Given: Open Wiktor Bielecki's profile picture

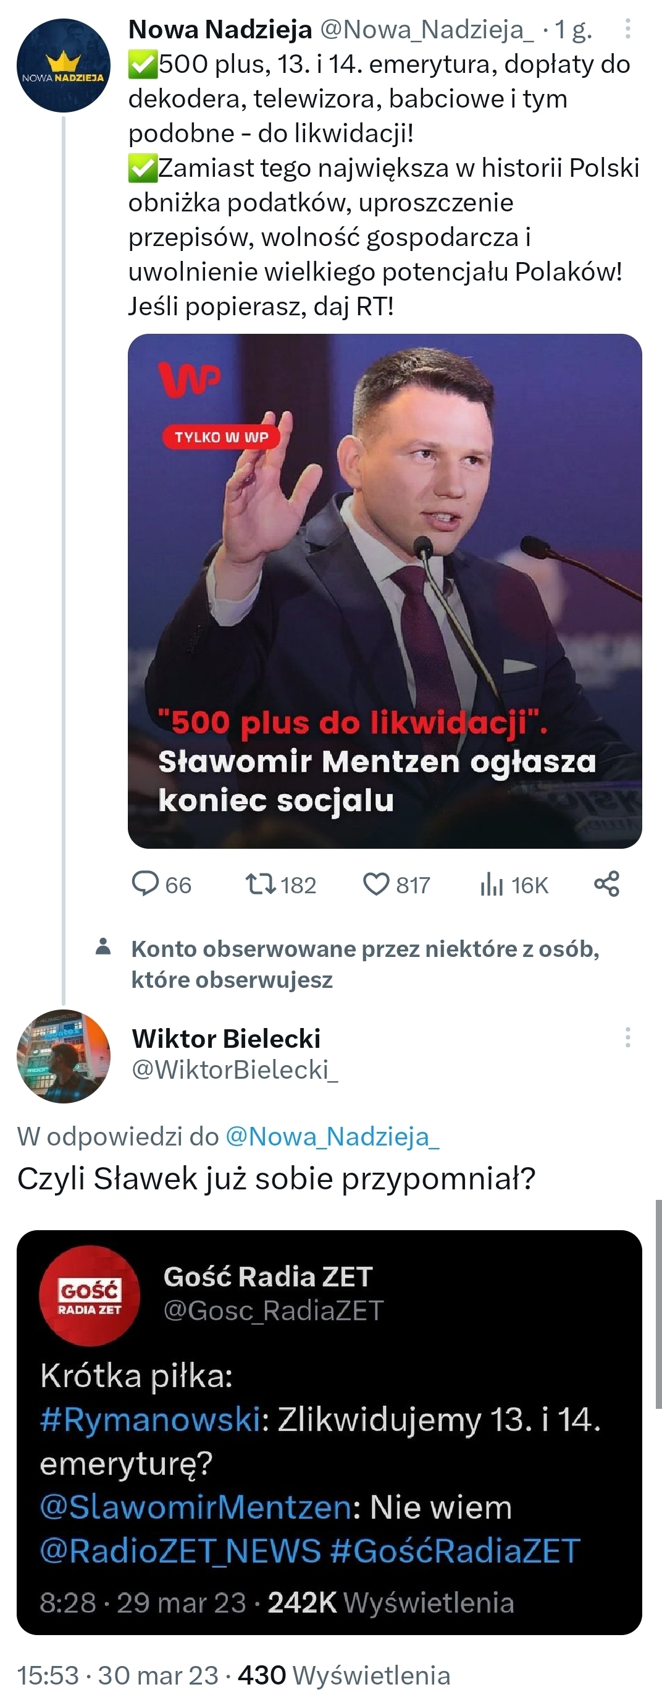Looking at the screenshot, I should [x=64, y=1056].
